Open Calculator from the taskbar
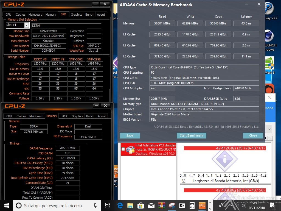This screenshot has height=211, width=281. click(192, 206)
